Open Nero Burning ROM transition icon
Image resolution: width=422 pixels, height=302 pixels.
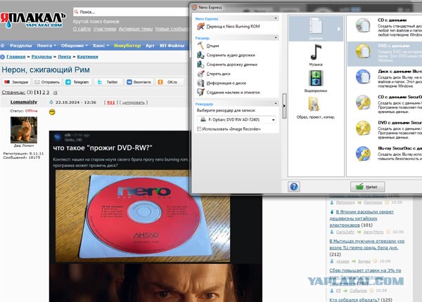(x=200, y=26)
